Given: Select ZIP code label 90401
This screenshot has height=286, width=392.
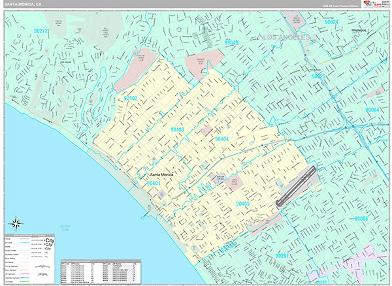Looking at the screenshot, I should (x=154, y=183).
